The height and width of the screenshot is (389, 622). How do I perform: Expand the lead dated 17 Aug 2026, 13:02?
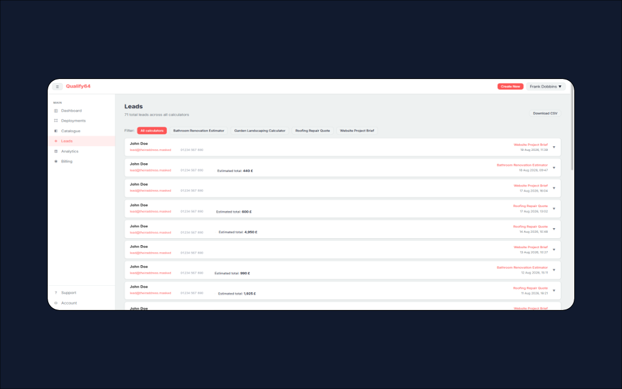[x=554, y=209]
